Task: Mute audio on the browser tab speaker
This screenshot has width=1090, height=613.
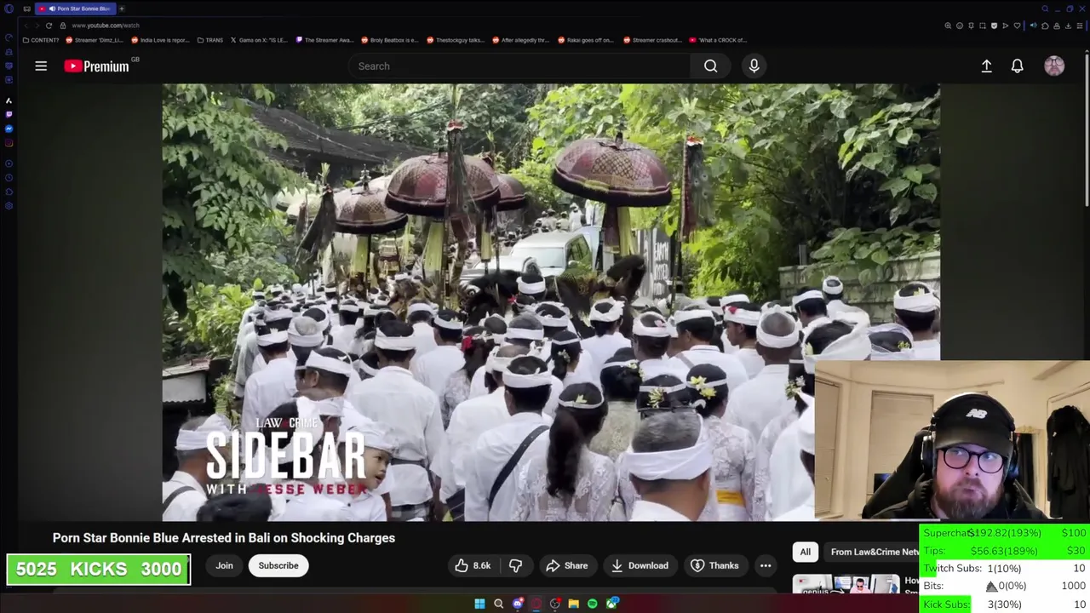Action: (52, 9)
